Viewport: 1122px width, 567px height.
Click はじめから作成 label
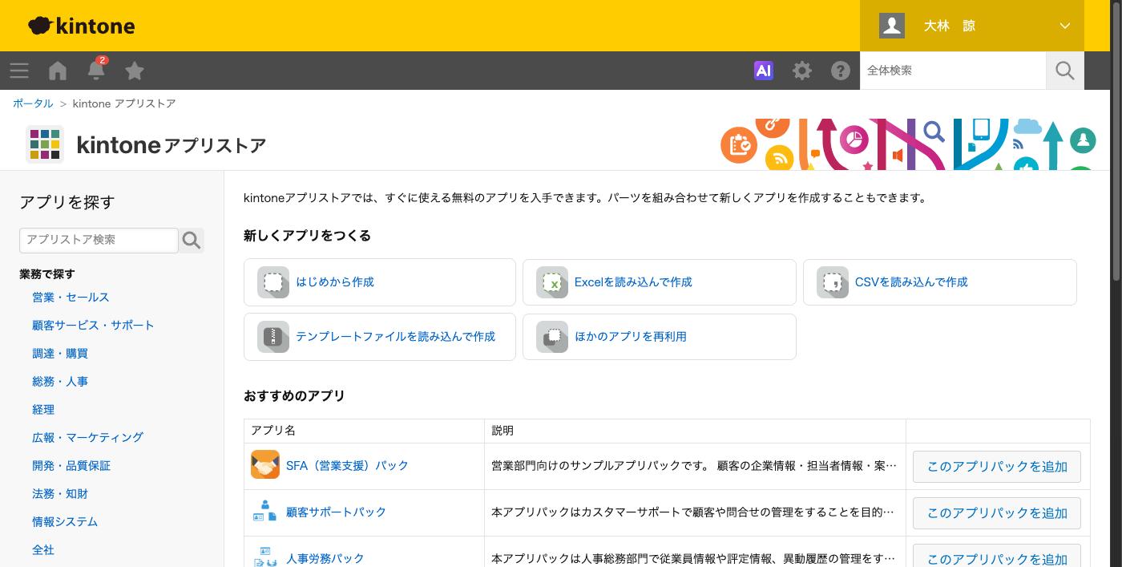[335, 282]
